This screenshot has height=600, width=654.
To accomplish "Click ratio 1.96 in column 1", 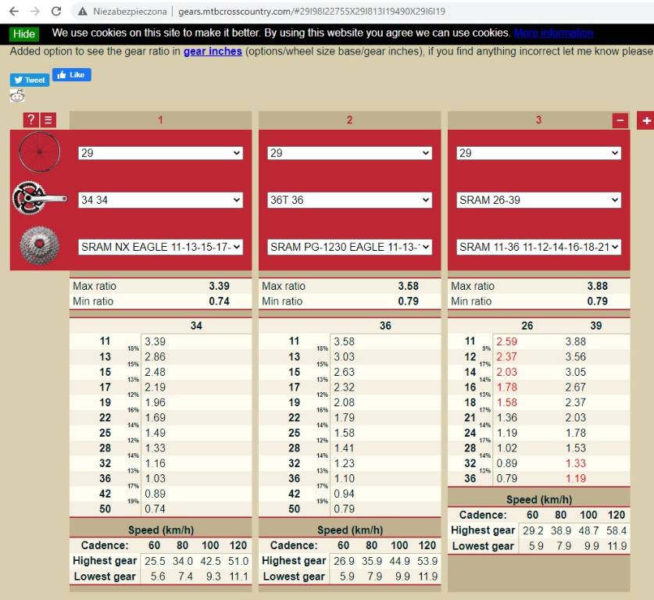I will click(155, 402).
